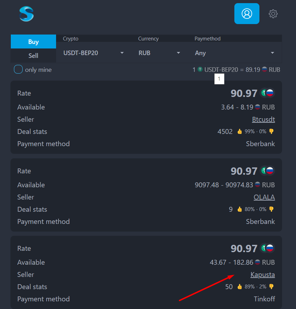Toggle the only mine checkbox

click(x=18, y=69)
